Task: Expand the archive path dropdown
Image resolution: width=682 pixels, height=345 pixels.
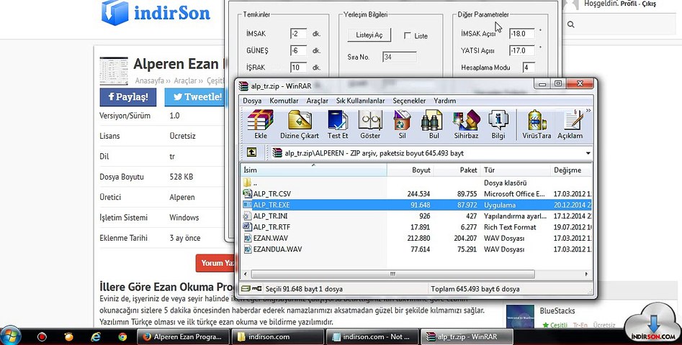Action: 588,153
